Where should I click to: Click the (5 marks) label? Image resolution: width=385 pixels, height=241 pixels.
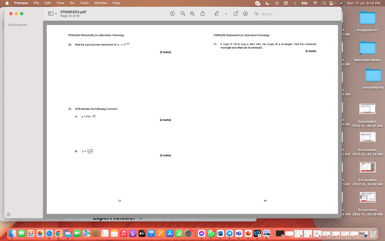(311, 51)
